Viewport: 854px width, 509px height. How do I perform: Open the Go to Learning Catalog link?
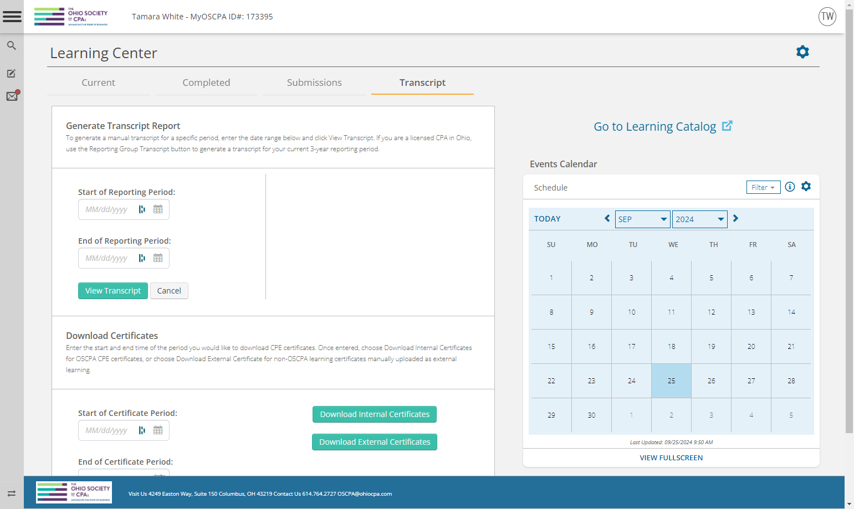[x=655, y=126]
